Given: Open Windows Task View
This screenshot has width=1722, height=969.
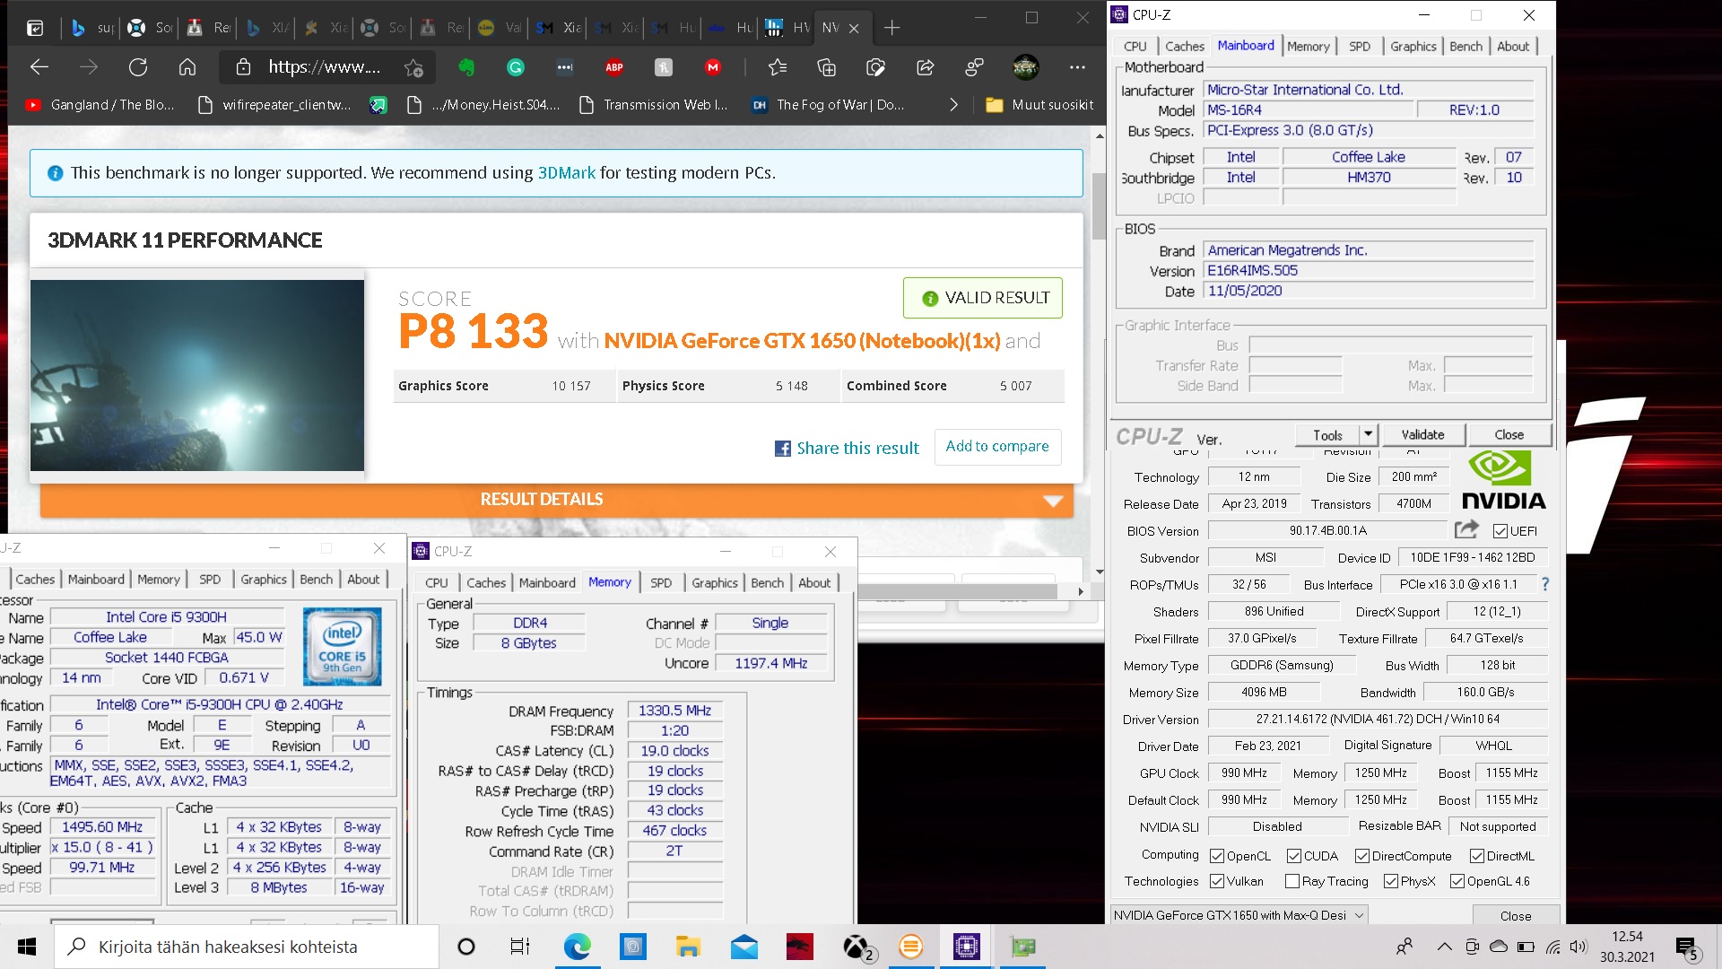Looking at the screenshot, I should pyautogui.click(x=520, y=947).
